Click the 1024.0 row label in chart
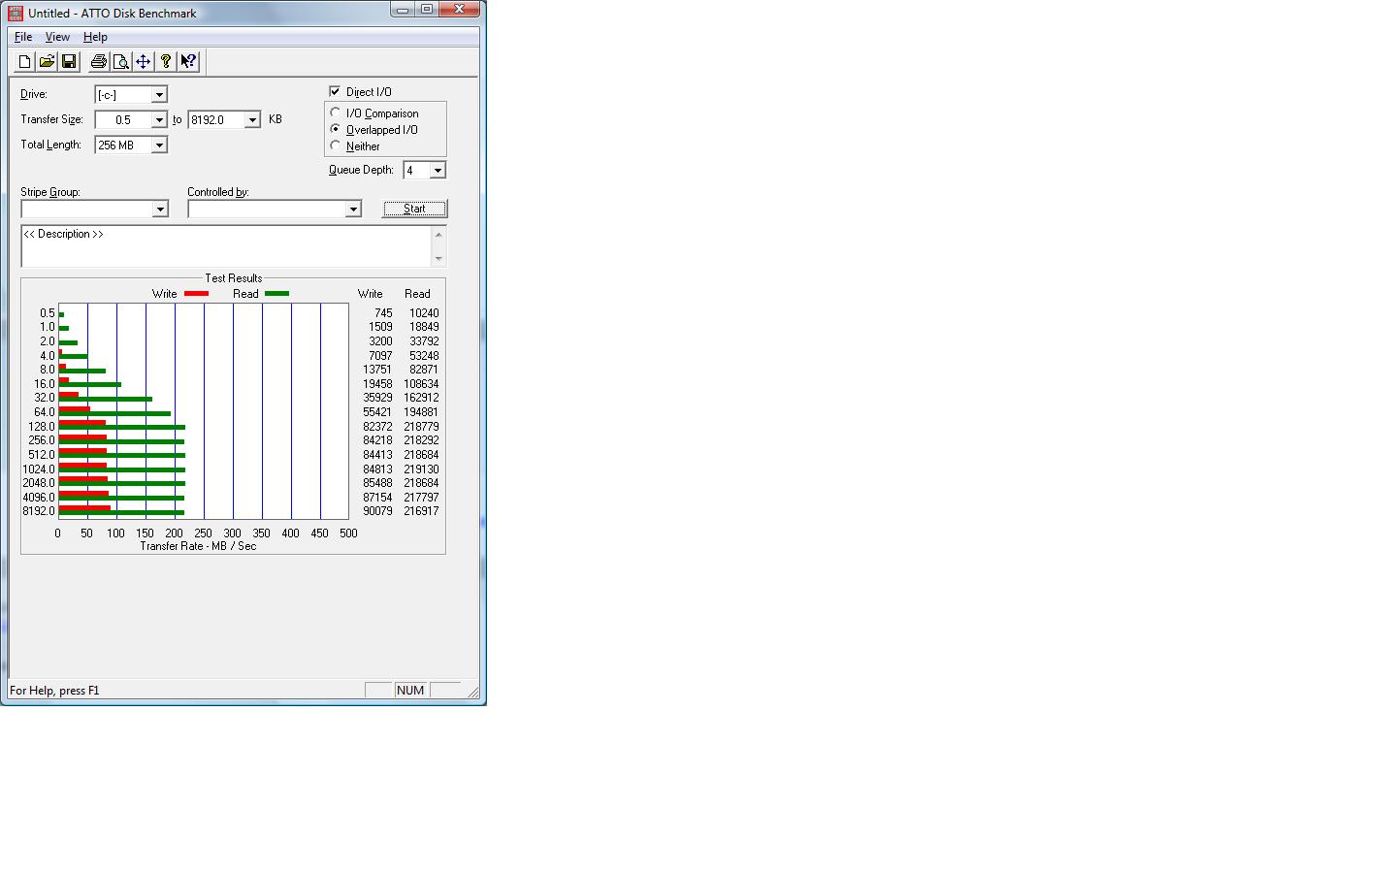Viewport: 1397px width, 873px height. [x=39, y=469]
